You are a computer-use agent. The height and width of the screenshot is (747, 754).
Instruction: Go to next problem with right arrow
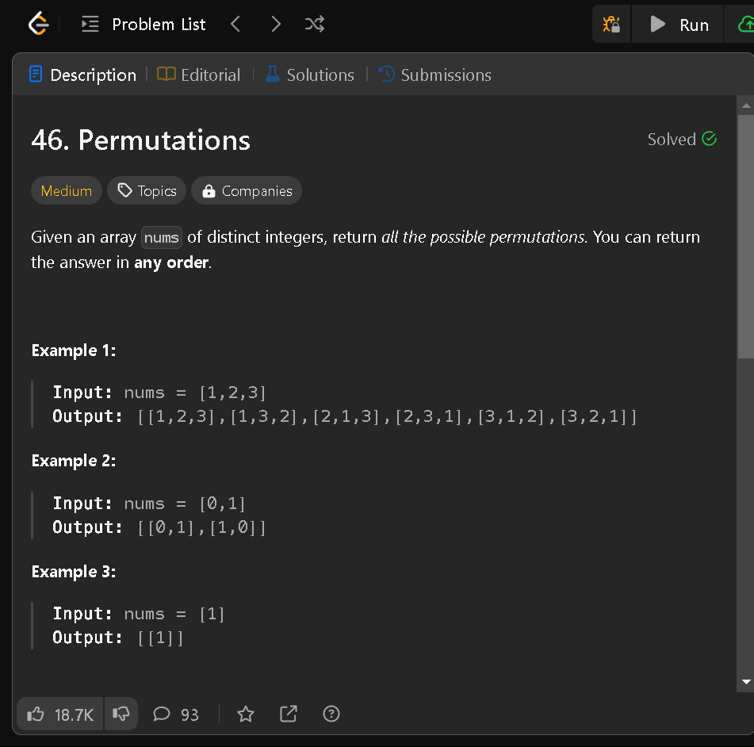click(275, 24)
